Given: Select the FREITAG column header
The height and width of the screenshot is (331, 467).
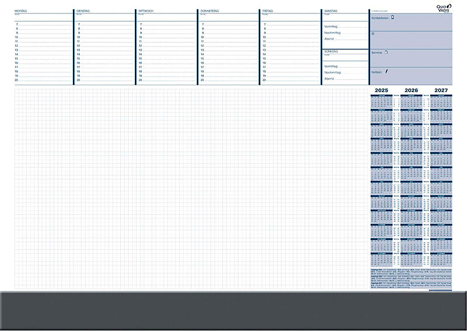Looking at the screenshot, I should pos(268,11).
